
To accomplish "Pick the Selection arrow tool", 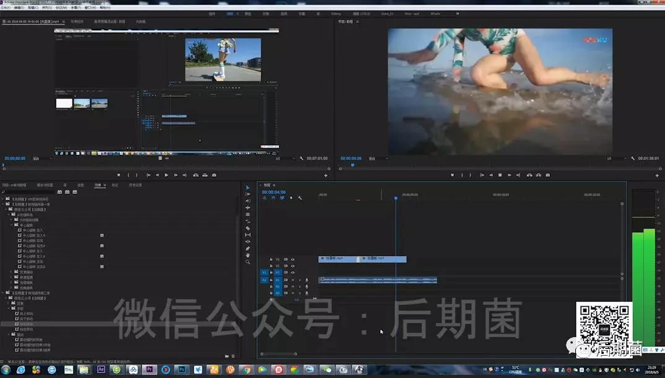I will [248, 188].
